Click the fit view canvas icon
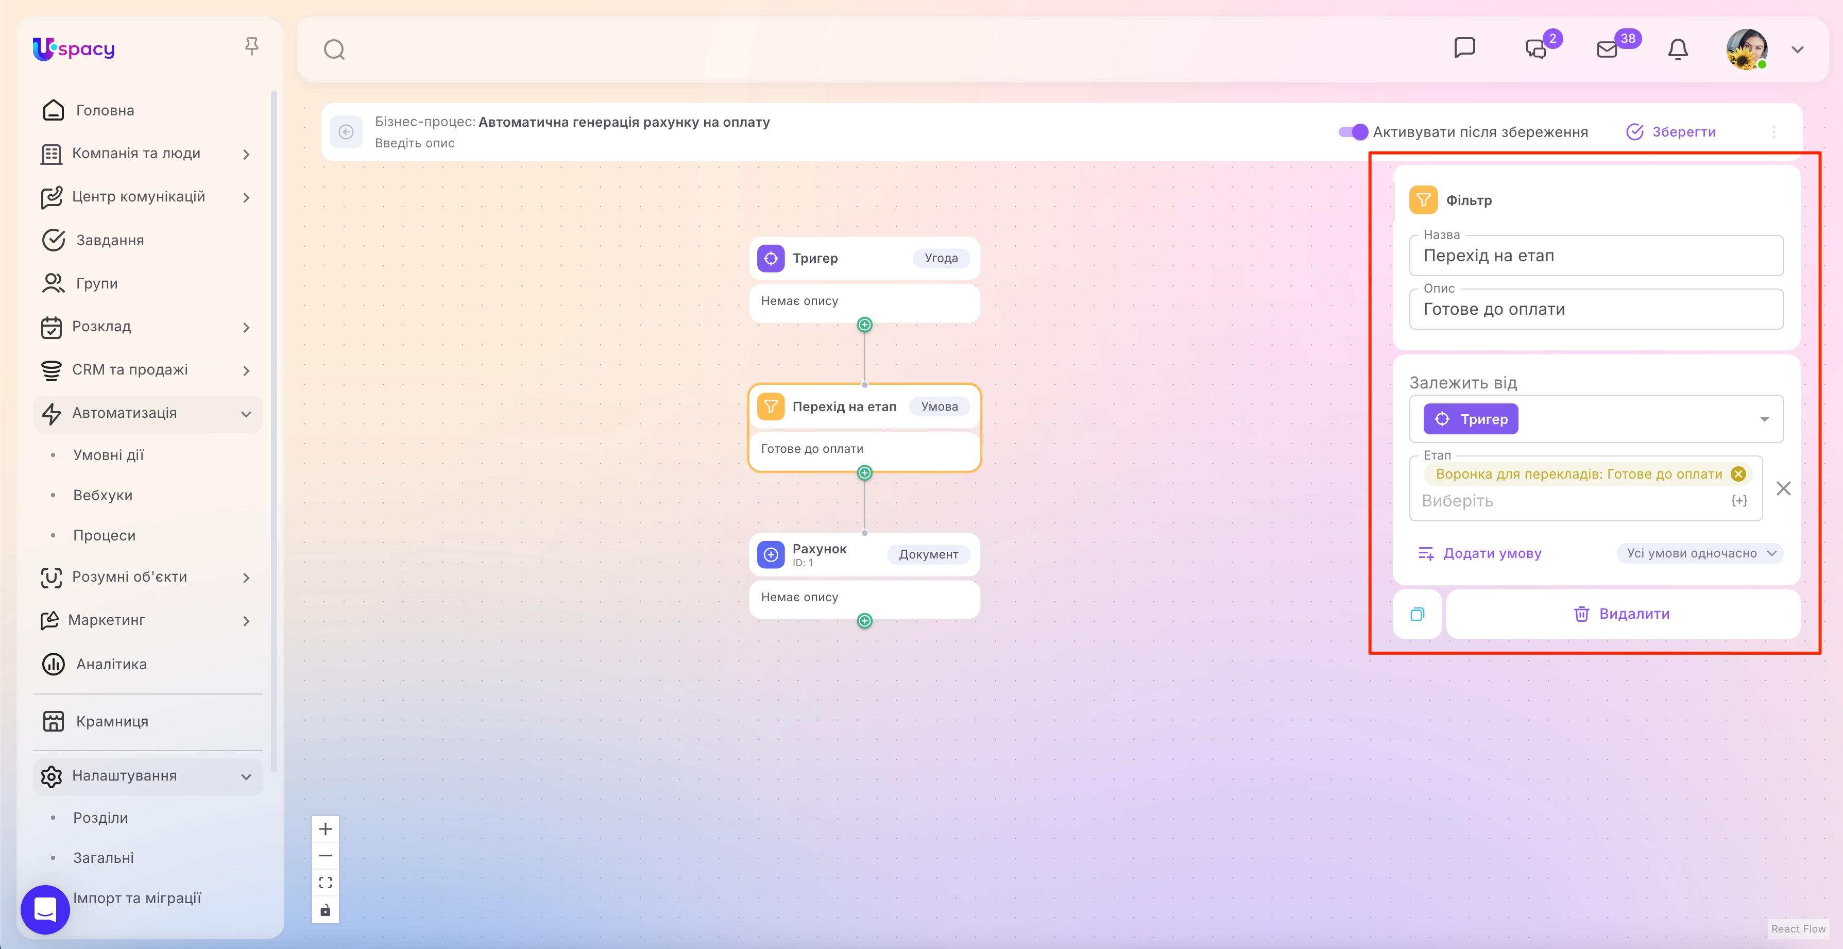This screenshot has width=1843, height=949. (x=326, y=883)
